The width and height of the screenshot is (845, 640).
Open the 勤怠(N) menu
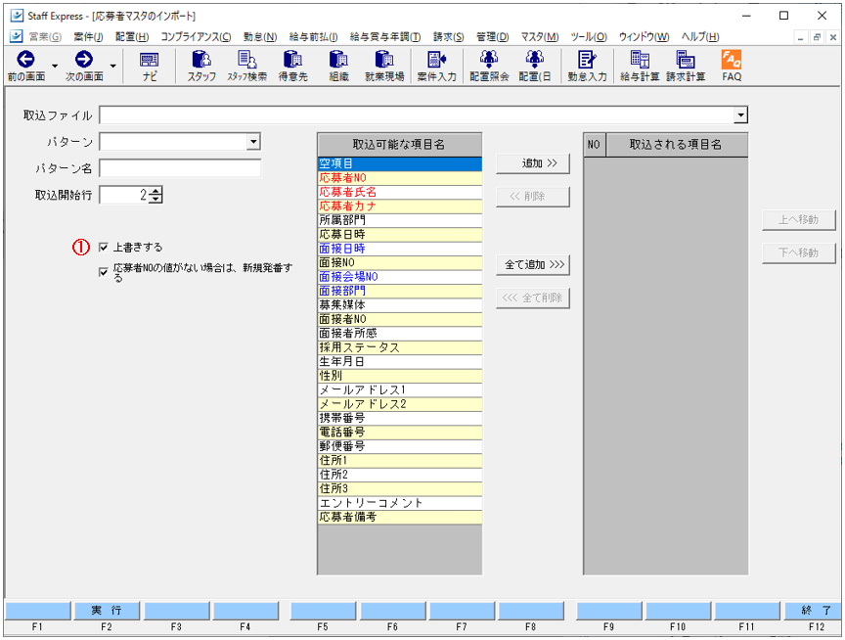[x=260, y=36]
